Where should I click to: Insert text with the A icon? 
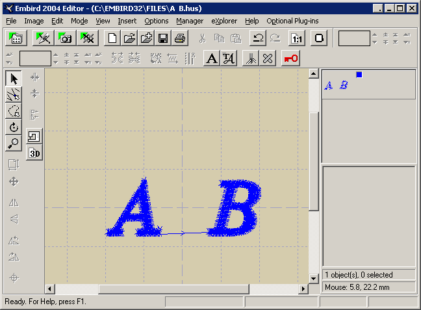pyautogui.click(x=212, y=58)
